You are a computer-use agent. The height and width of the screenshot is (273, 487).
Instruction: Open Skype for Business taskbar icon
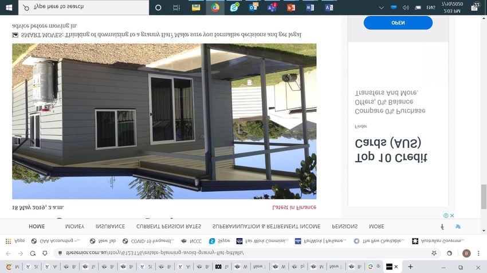[x=234, y=7]
